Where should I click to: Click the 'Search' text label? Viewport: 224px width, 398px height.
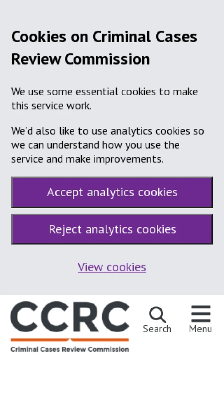[x=157, y=329]
